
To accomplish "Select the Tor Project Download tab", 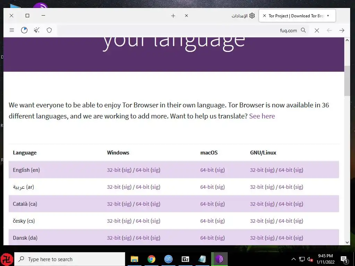I will tap(296, 16).
